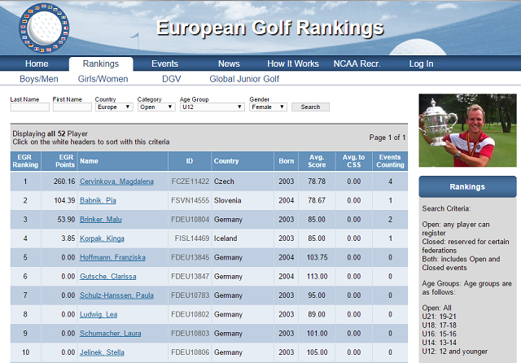
Task: Open Gutsche, Clarissa player profile
Action: [x=108, y=276]
